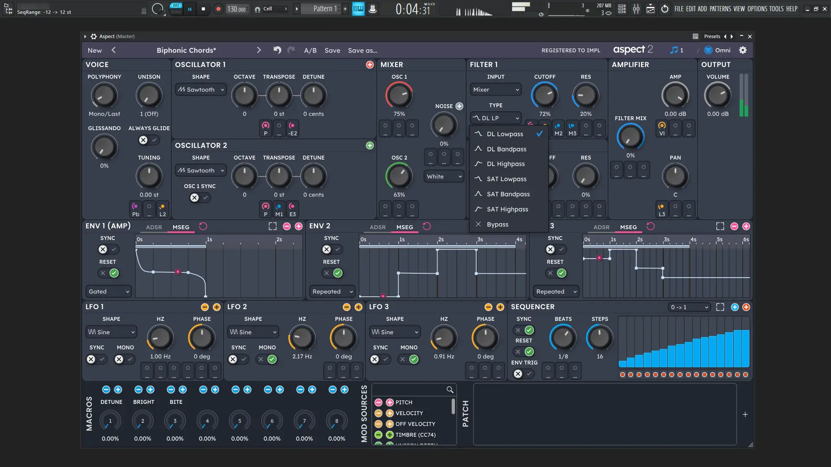
Task: Open the Oscillator 1 Sawtooth shape dropdown
Action: pos(201,90)
